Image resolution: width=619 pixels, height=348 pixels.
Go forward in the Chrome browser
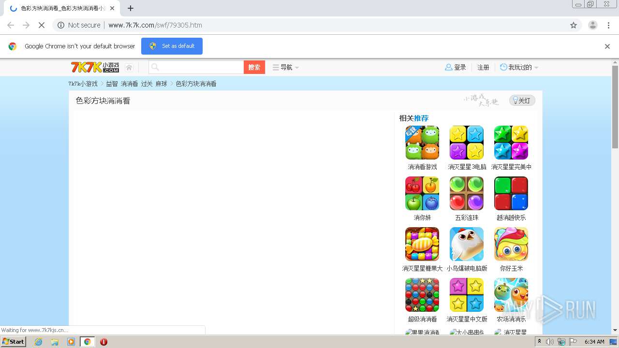(26, 25)
